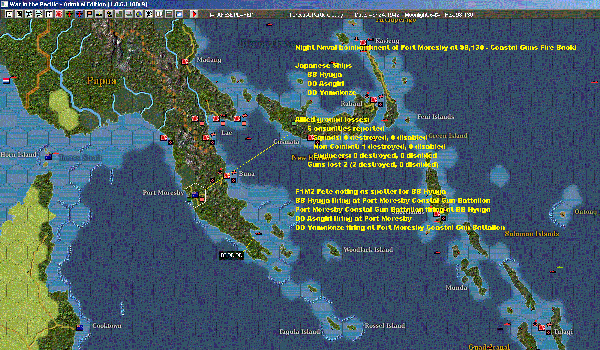Select the Australian flag base at Cooktown
Image resolution: width=600 pixels, height=350 pixels.
79,328
